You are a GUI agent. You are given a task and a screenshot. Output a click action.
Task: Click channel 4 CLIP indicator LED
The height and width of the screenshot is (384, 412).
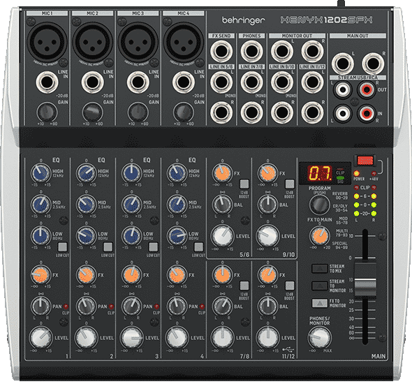(202, 307)
